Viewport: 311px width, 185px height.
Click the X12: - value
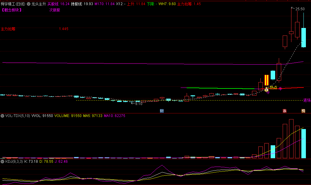coord(121,4)
